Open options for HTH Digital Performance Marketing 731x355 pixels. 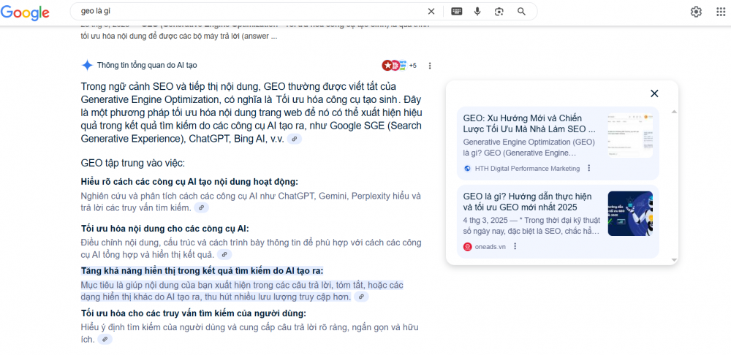tap(589, 168)
